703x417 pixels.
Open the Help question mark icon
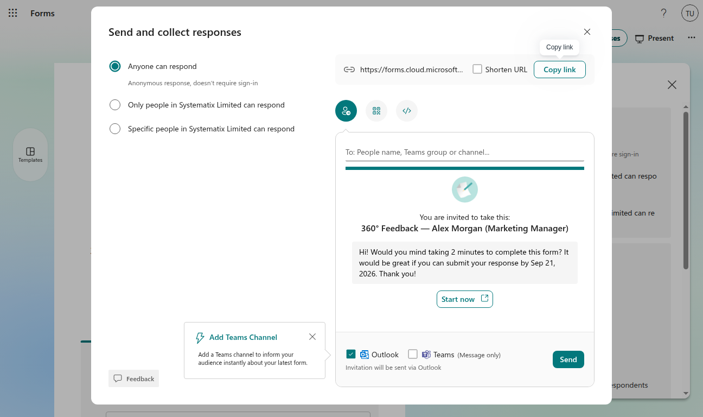663,13
